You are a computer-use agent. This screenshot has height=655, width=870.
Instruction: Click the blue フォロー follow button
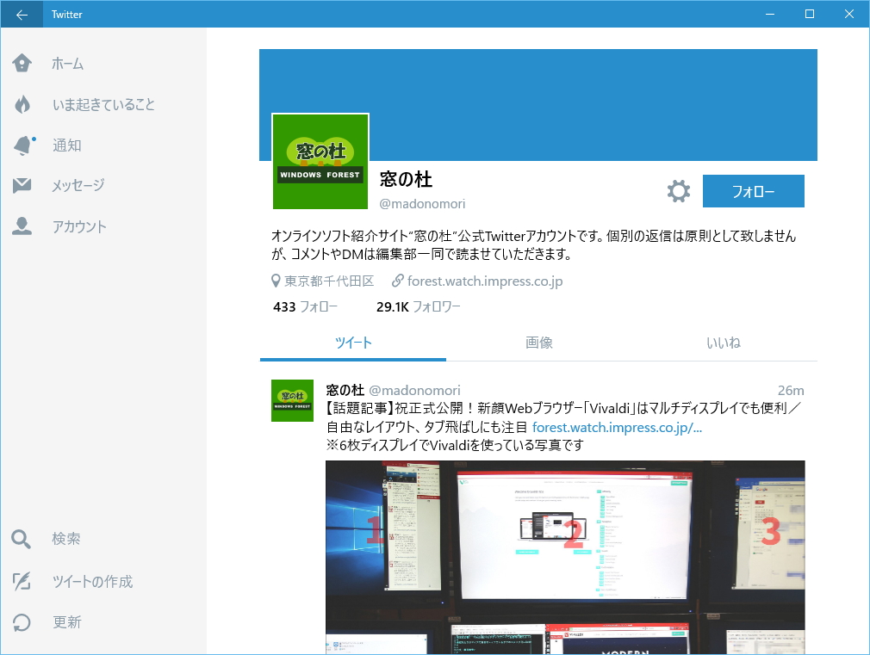(x=754, y=191)
